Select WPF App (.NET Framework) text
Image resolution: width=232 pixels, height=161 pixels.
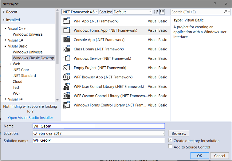click(x=96, y=21)
